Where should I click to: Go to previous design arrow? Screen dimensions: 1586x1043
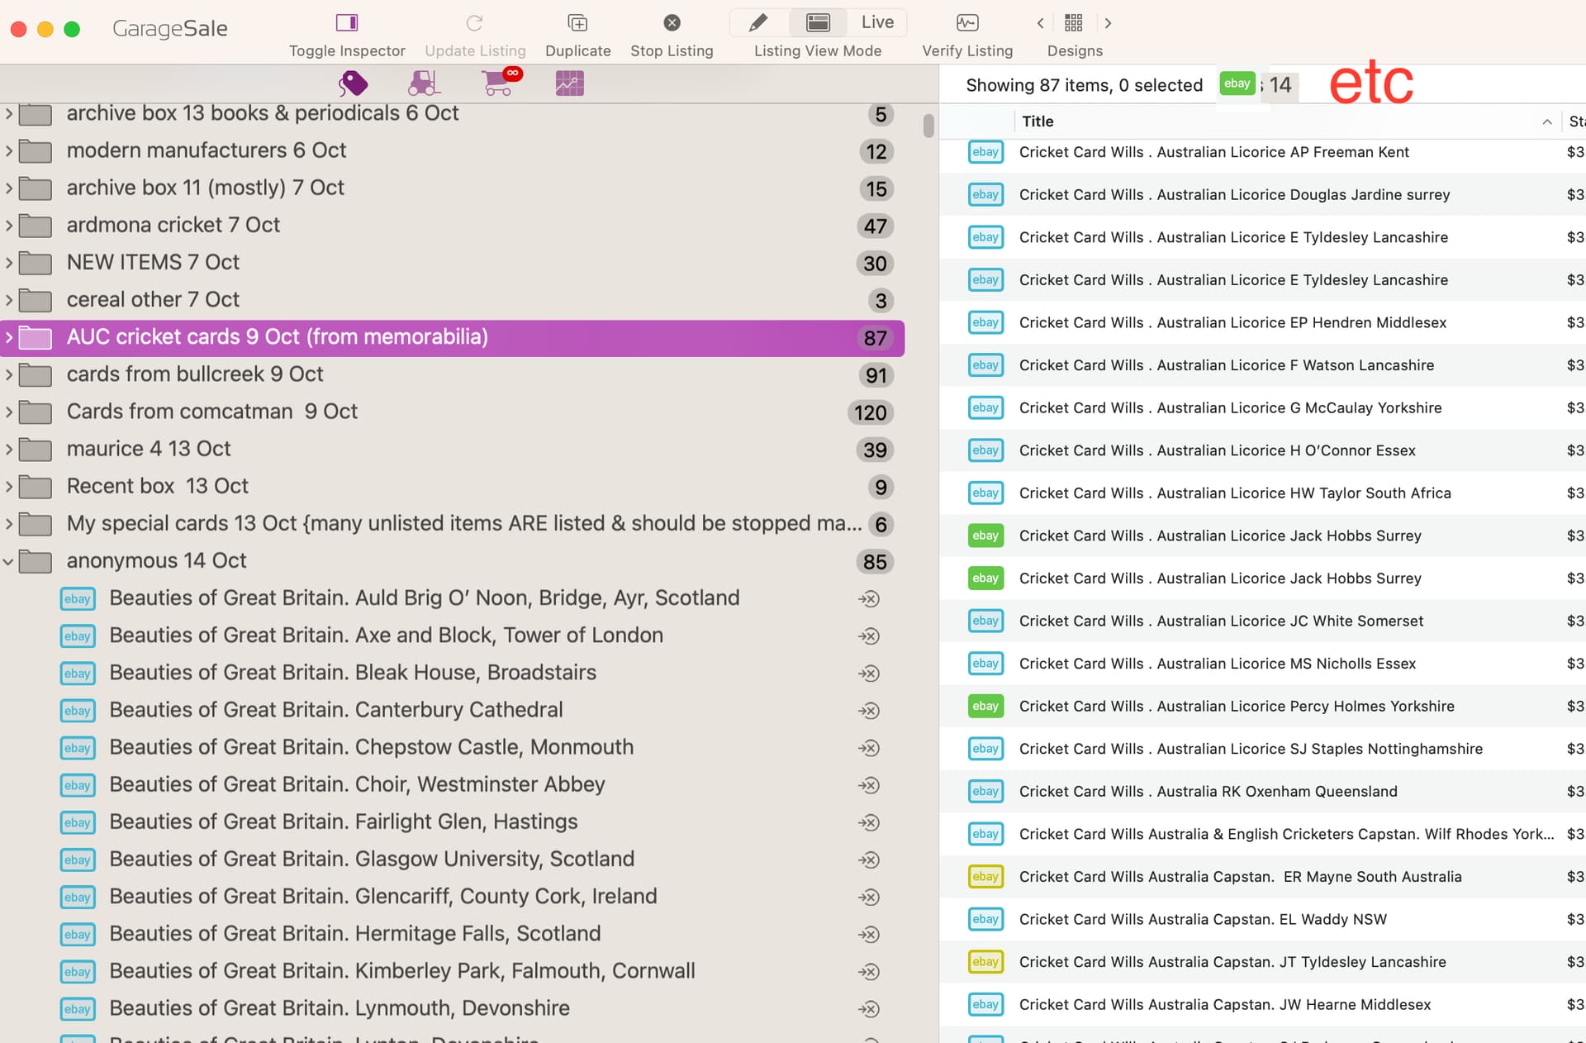(x=1040, y=23)
